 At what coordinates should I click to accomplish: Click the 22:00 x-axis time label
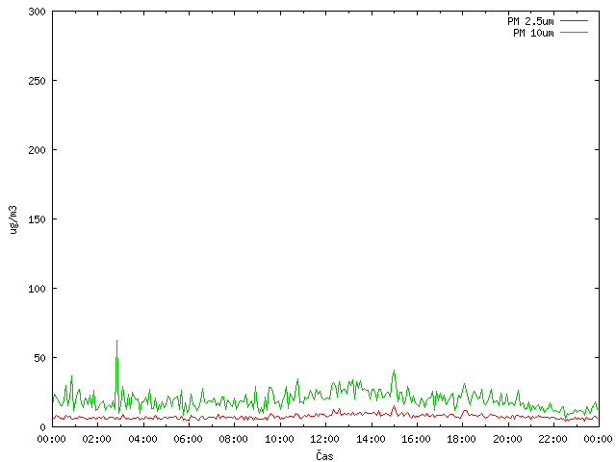[x=552, y=439]
